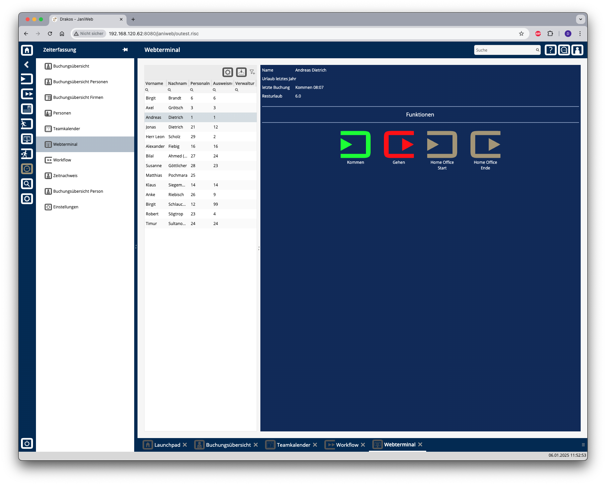Click the green Kommen function icon
Image resolution: width=606 pixels, height=485 pixels.
click(356, 144)
